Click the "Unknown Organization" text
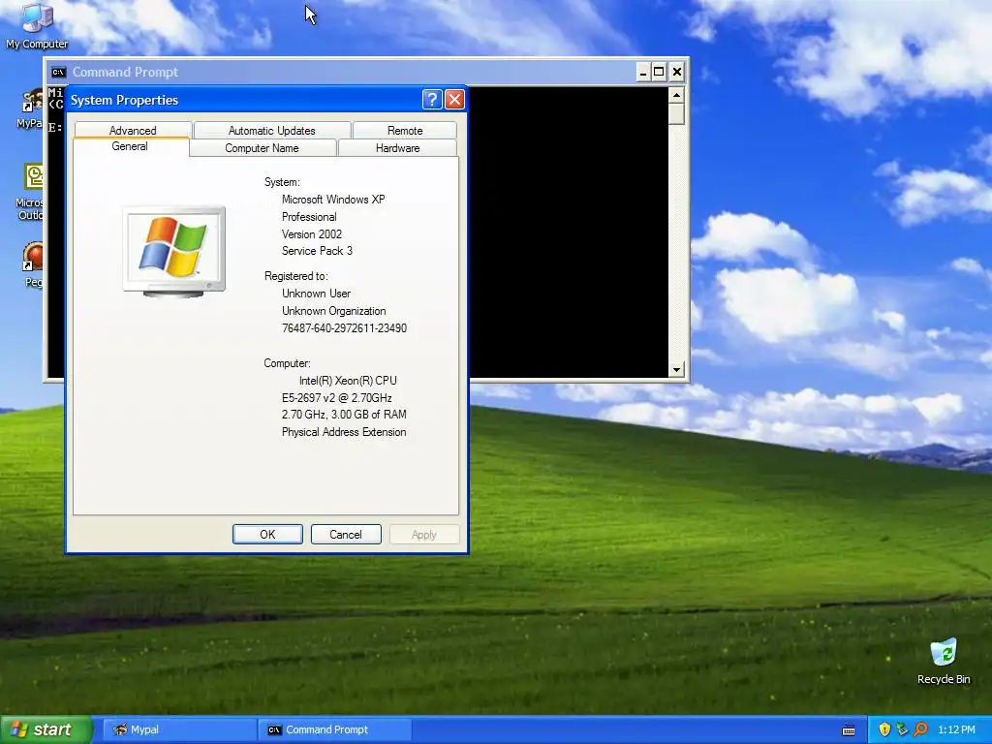992x744 pixels. coord(333,311)
